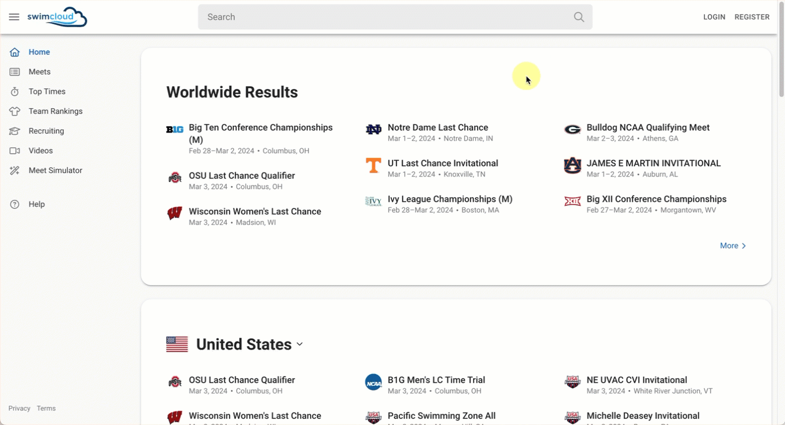Click the United States flag icon
785x425 pixels.
pyautogui.click(x=177, y=344)
